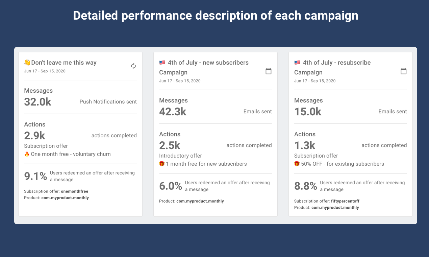
Task: Click the 15.0k emails sent figure
Action: (308, 112)
